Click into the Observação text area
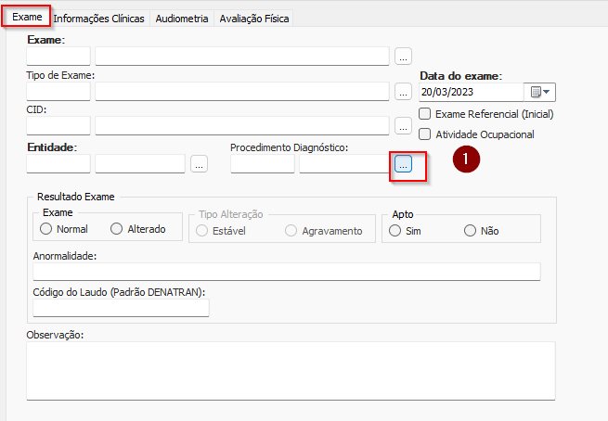Screen dimensions: 608x421 pos(291,370)
